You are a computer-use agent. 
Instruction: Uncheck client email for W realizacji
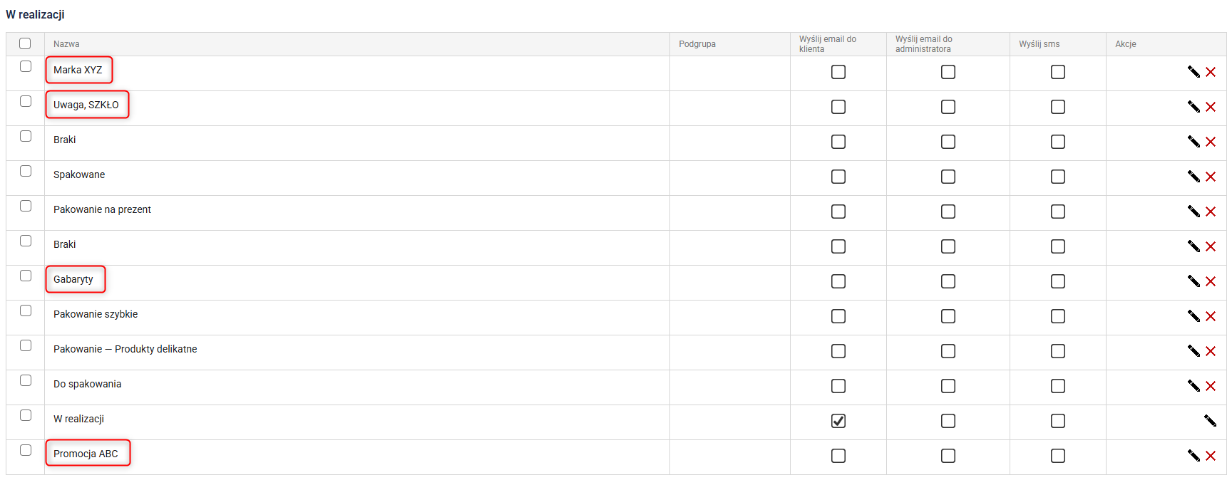[838, 421]
